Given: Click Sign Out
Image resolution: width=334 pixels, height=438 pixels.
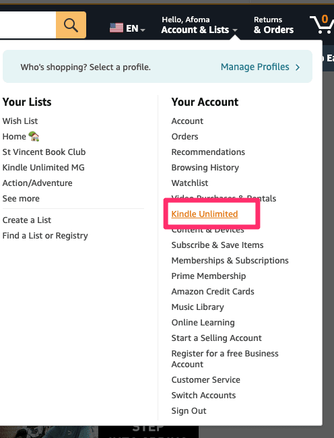Looking at the screenshot, I should pyautogui.click(x=189, y=411).
